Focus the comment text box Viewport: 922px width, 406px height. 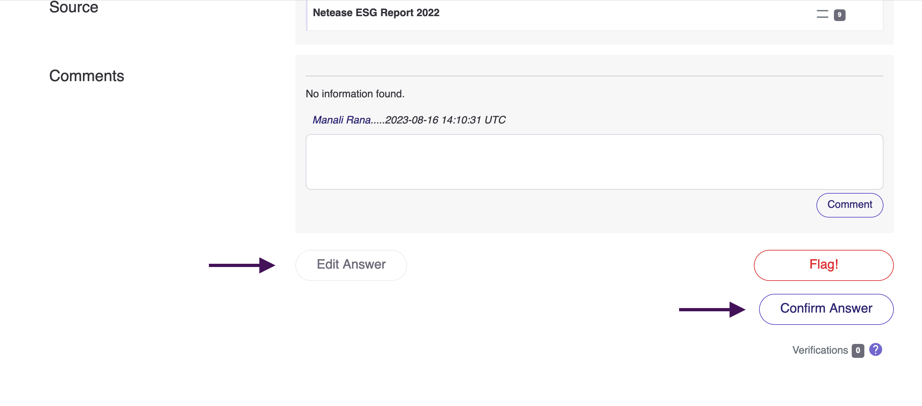coord(594,162)
